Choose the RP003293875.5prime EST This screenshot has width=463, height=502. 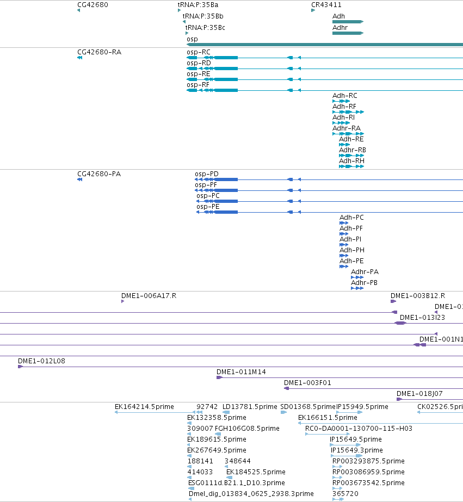click(x=337, y=467)
